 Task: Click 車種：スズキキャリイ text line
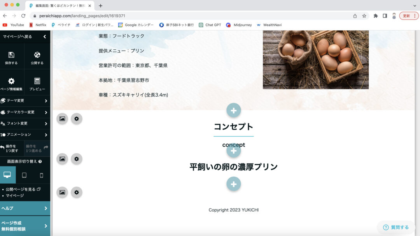pyautogui.click(x=133, y=95)
